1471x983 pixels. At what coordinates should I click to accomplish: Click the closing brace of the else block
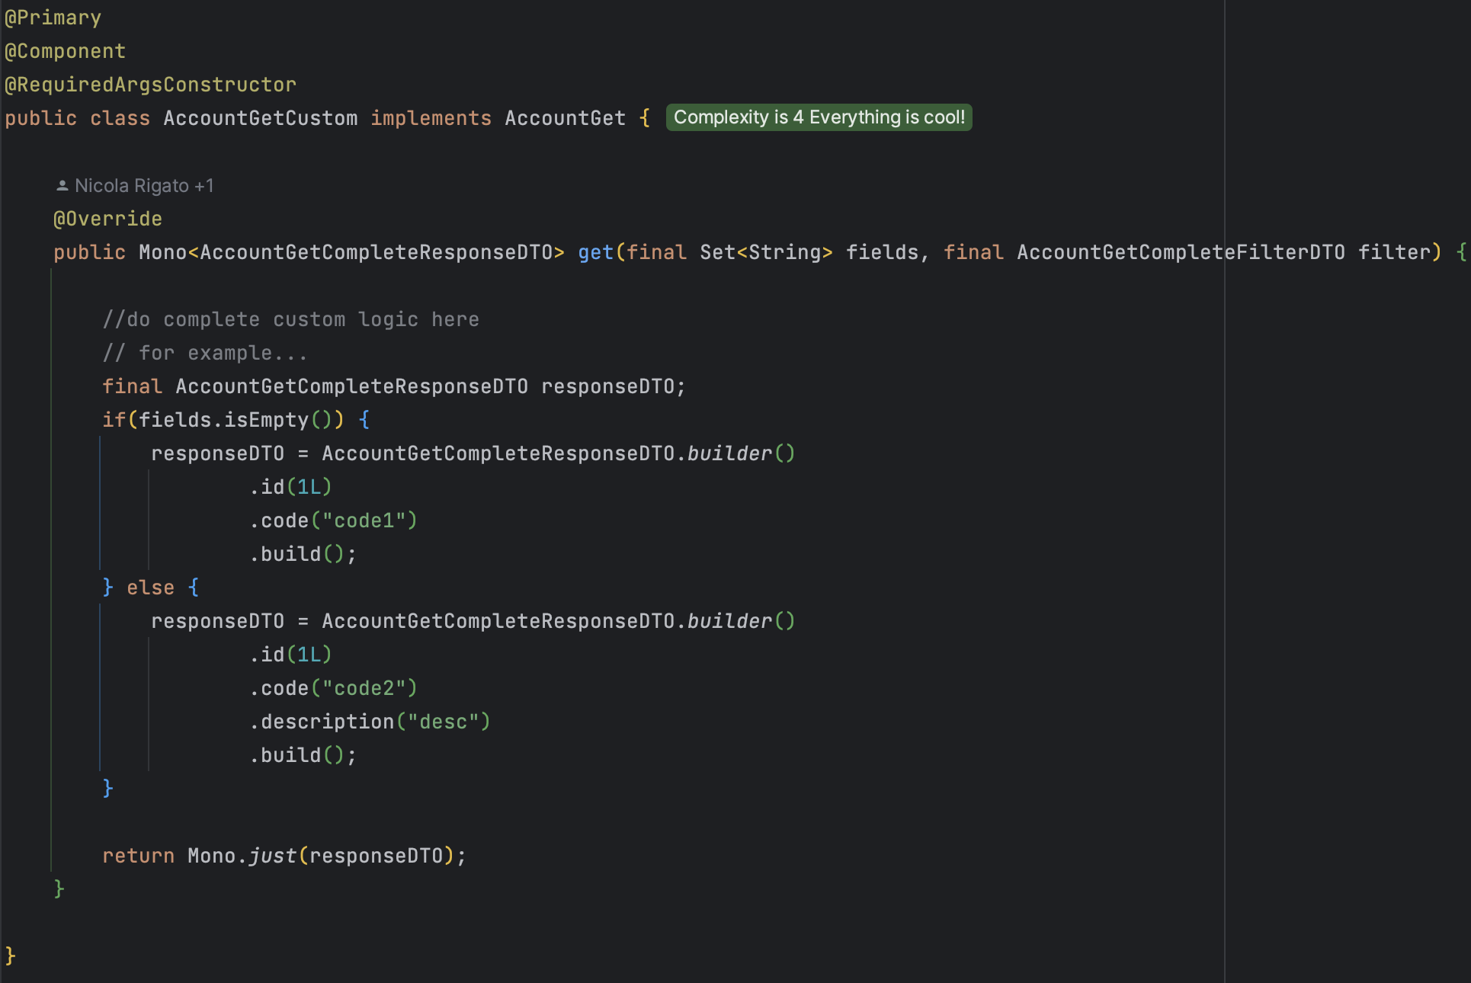(x=107, y=789)
